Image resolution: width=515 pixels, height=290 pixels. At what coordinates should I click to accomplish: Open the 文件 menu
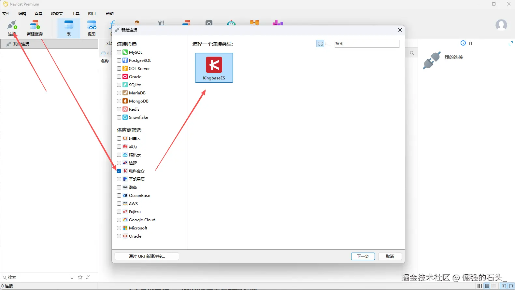(x=6, y=14)
